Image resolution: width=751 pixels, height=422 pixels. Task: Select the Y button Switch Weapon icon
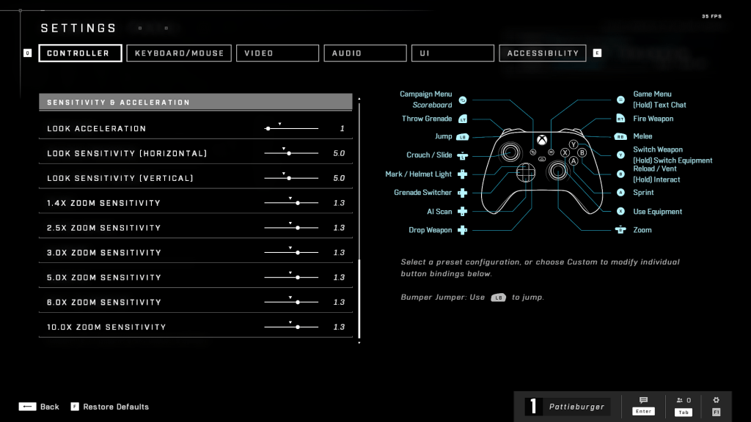pos(620,155)
